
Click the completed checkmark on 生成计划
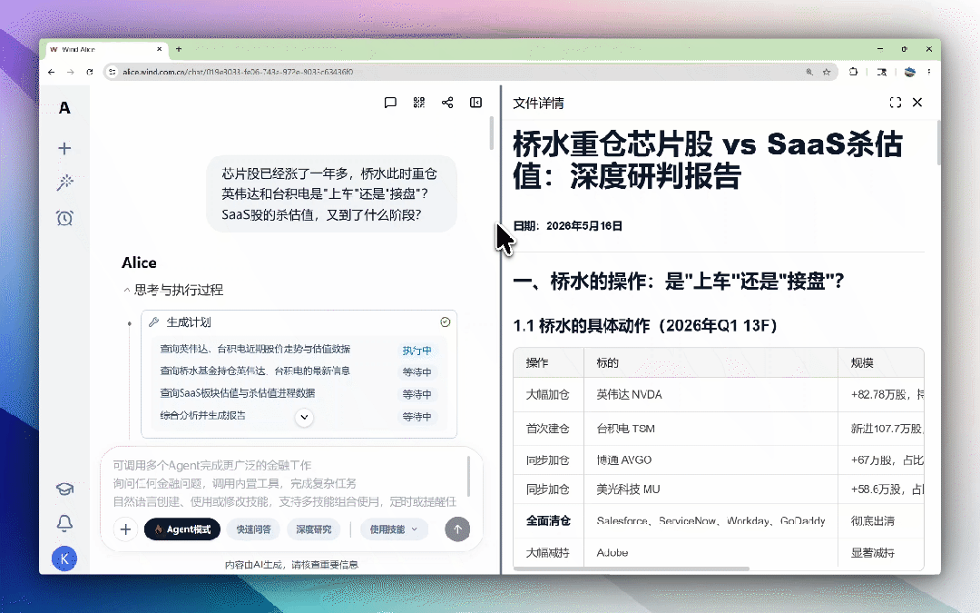(445, 321)
